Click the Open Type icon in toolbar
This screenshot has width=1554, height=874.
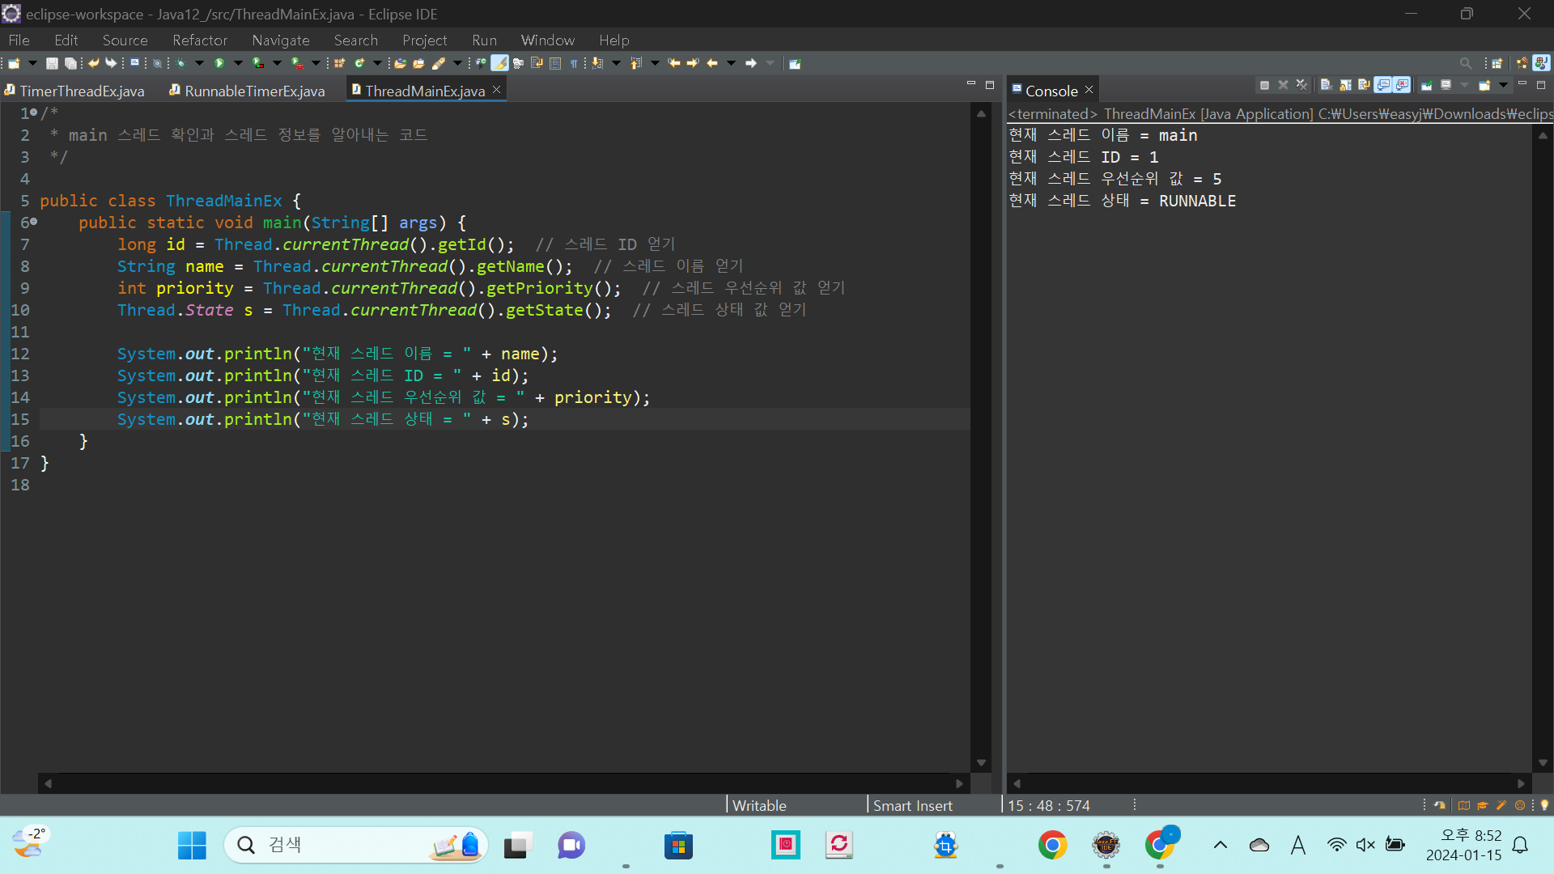(400, 63)
